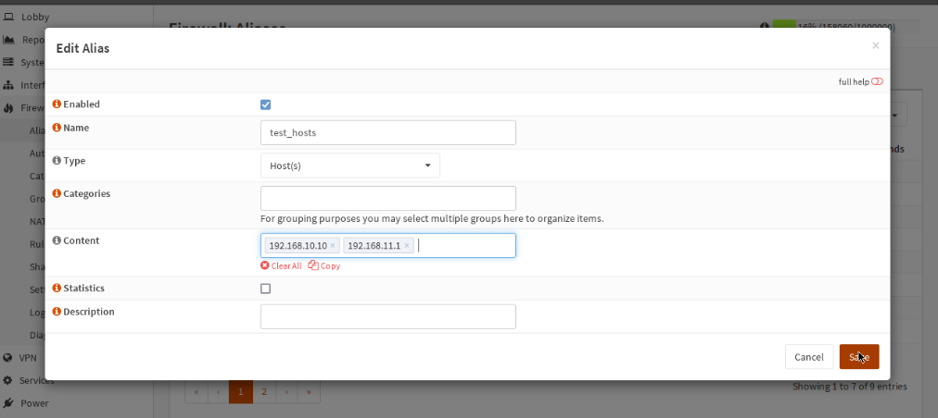Toggle the Statistics checkbox

[266, 289]
